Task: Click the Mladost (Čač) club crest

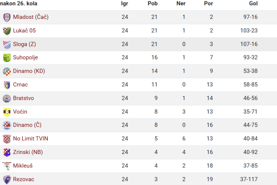Action: click(7, 18)
